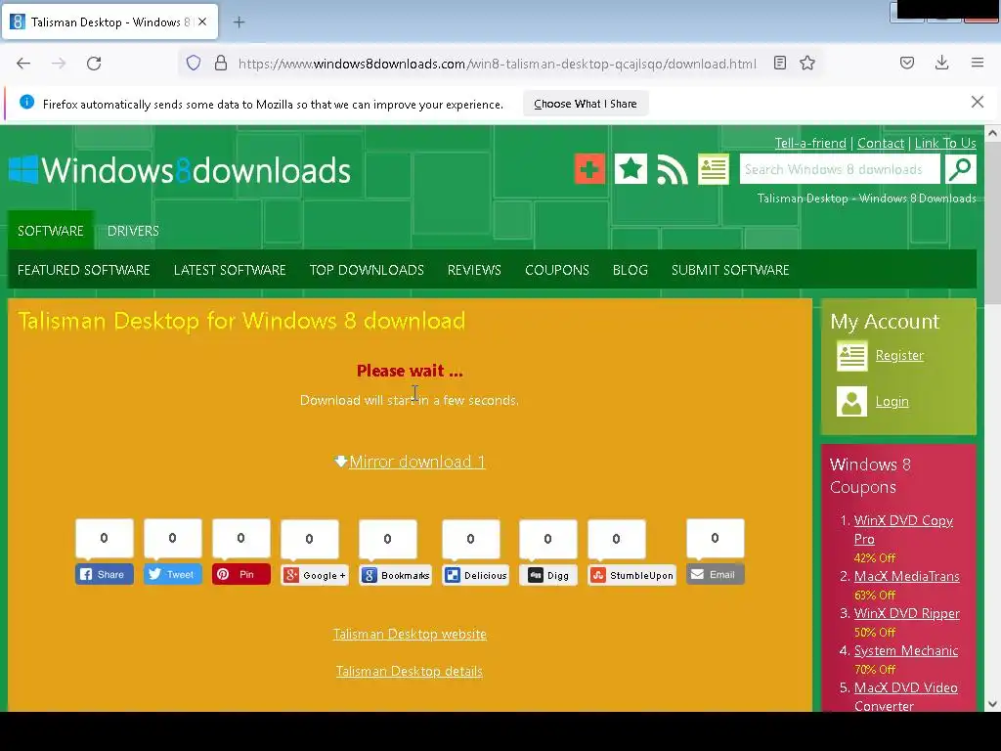Click the page scrollbar up arrow

coord(993,133)
